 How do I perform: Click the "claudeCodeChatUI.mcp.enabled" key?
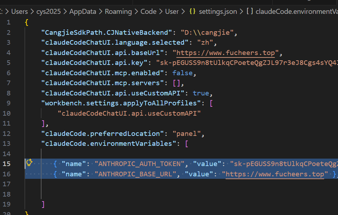point(102,73)
